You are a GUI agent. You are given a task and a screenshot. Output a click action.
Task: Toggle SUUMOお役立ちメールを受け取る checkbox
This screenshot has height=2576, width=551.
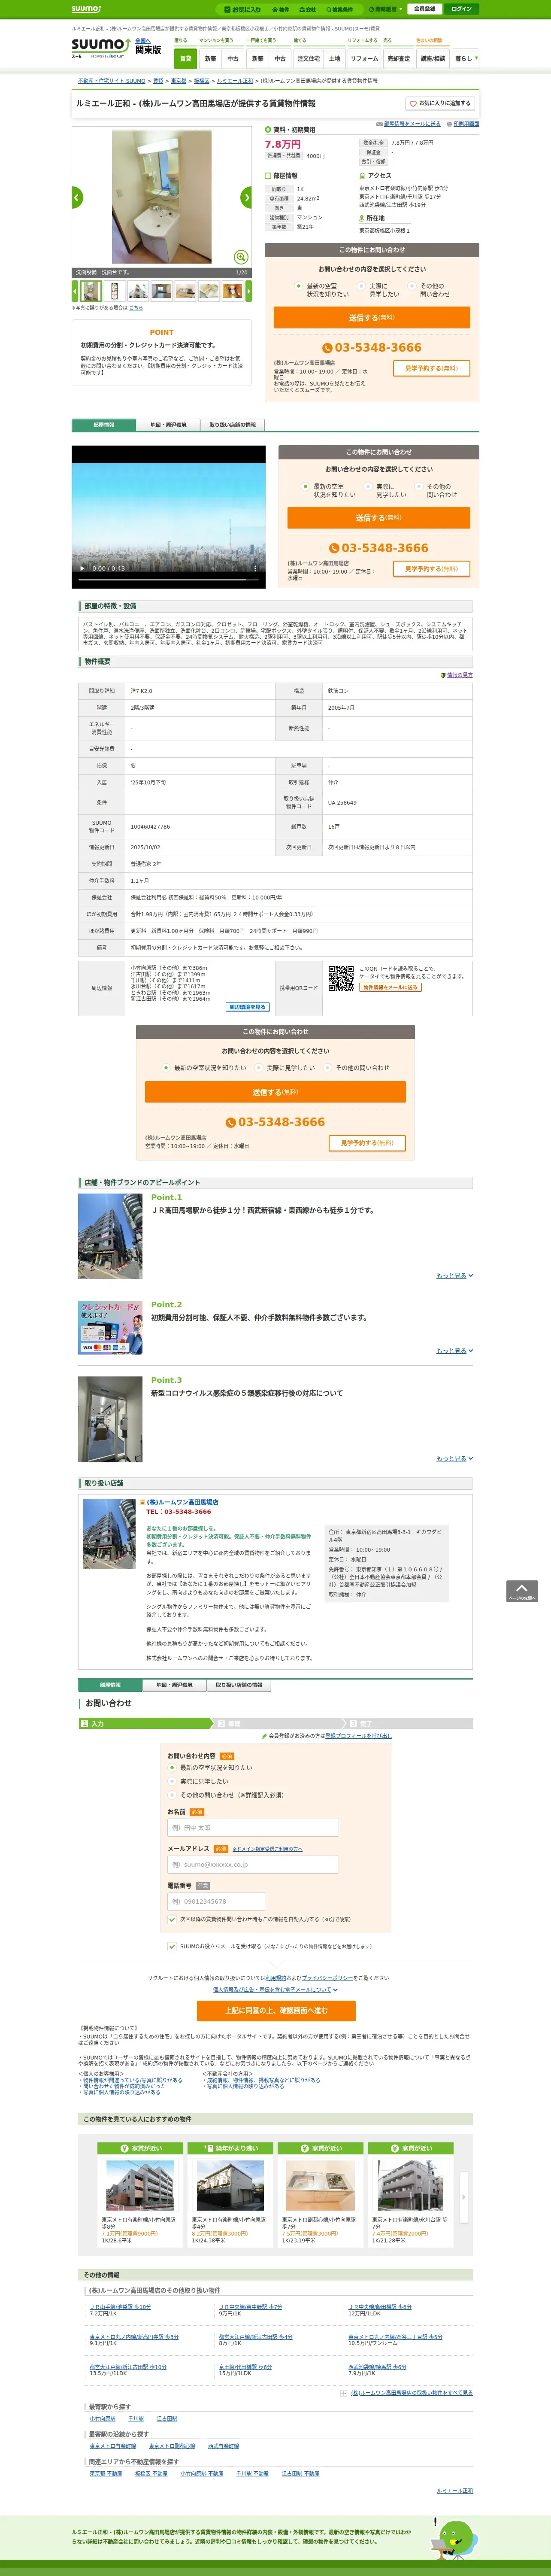(x=172, y=1946)
